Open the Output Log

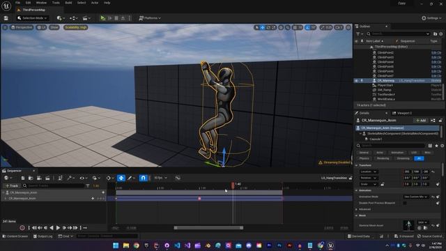(x=43, y=236)
